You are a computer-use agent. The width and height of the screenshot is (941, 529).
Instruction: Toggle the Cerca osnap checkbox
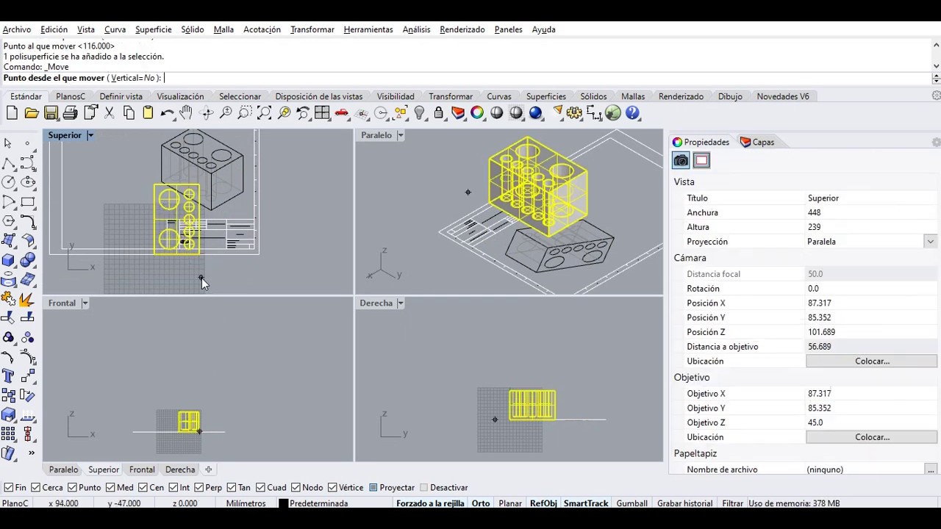coord(35,488)
